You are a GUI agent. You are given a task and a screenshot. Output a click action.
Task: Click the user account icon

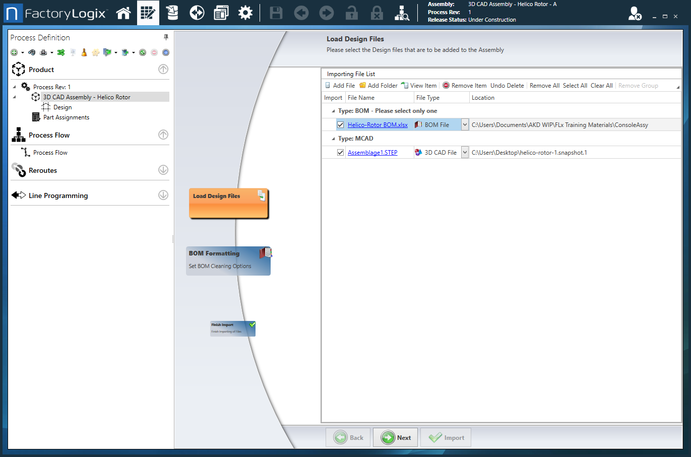pos(635,14)
